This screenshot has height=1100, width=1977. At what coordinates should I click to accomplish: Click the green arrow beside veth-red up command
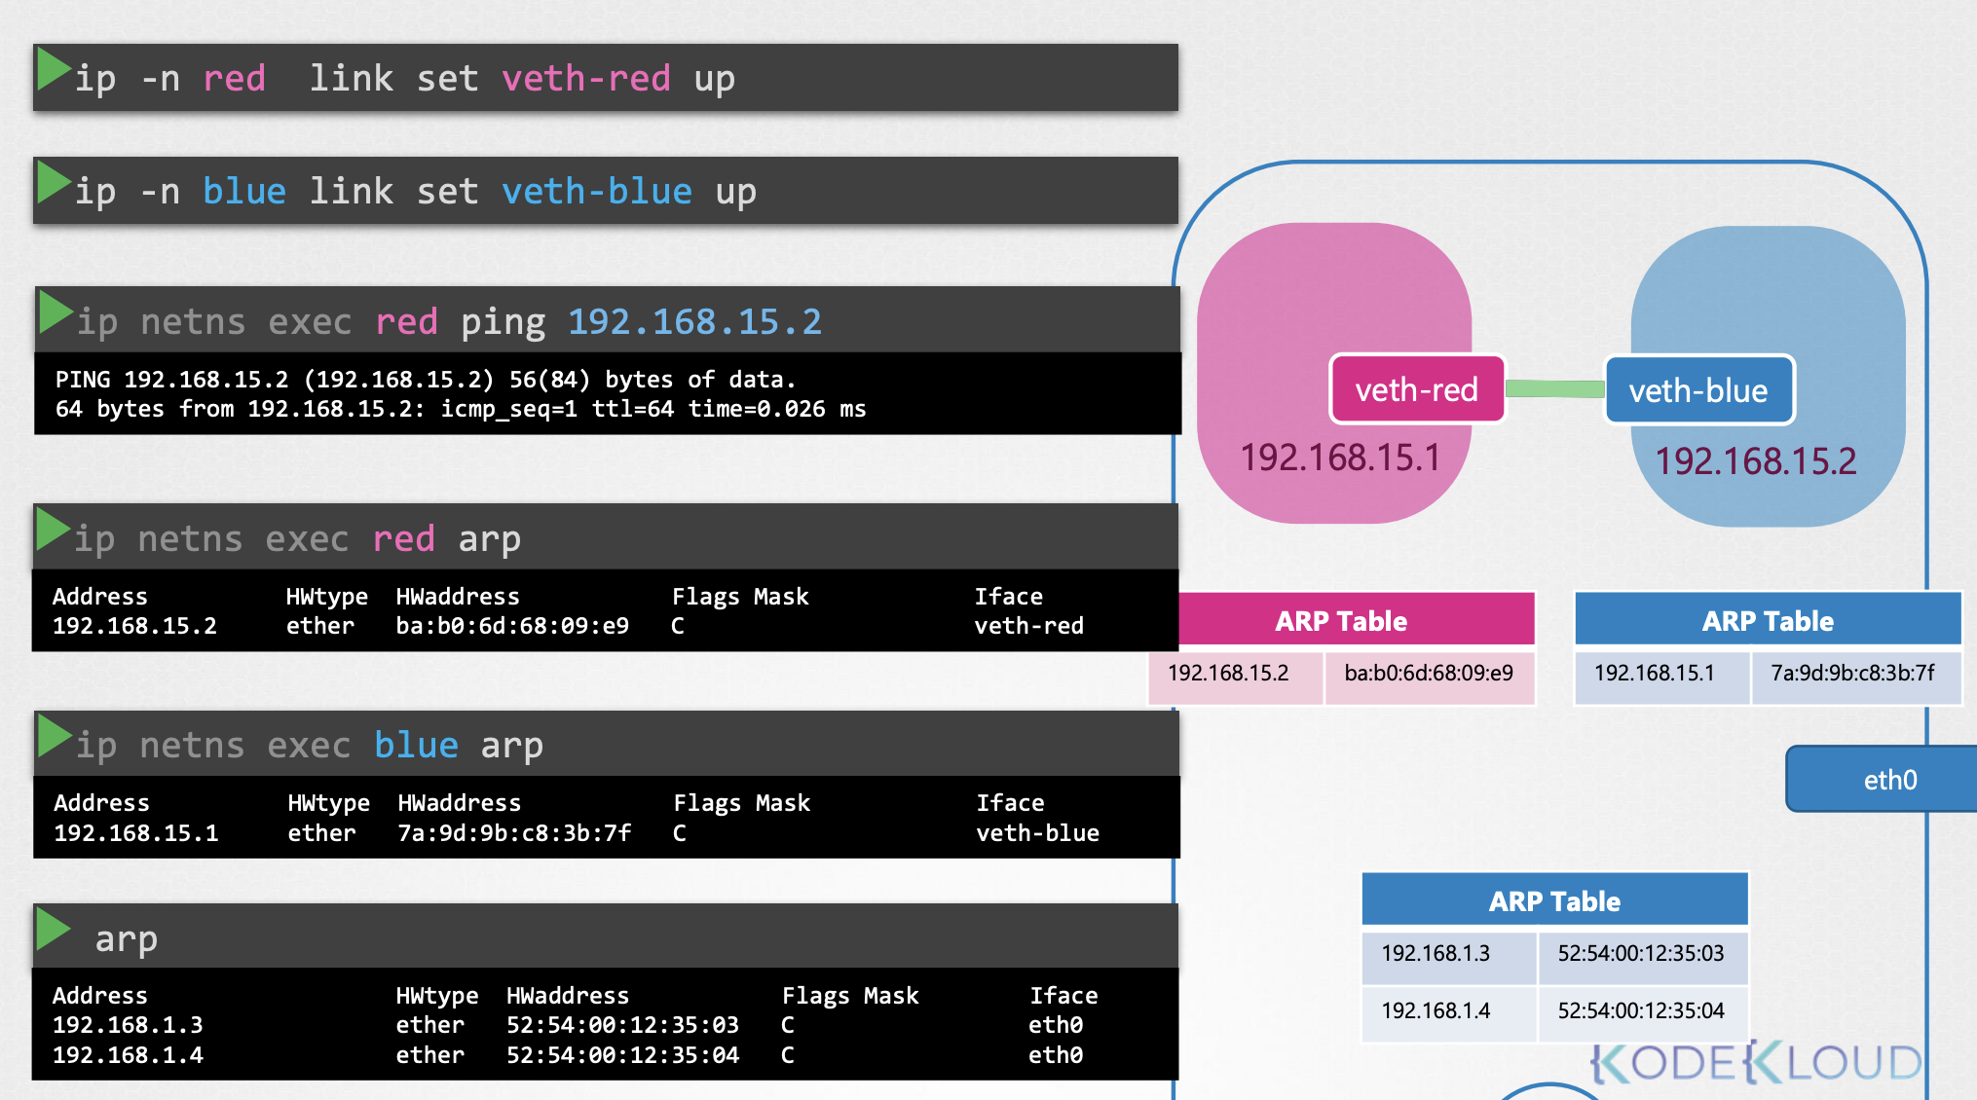pos(54,70)
